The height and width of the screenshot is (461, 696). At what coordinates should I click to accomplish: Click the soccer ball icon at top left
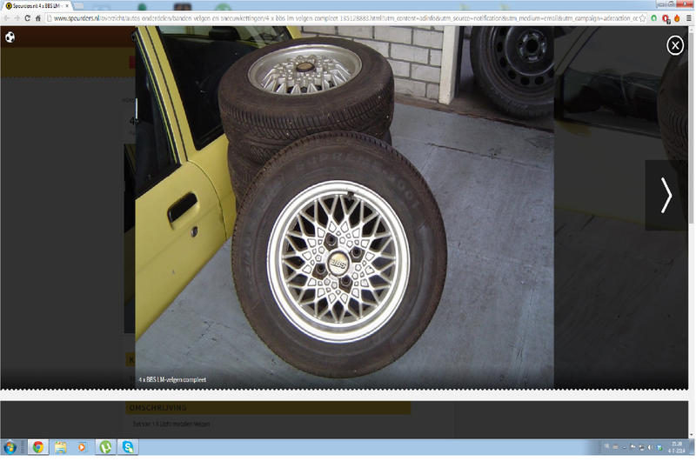[x=10, y=37]
